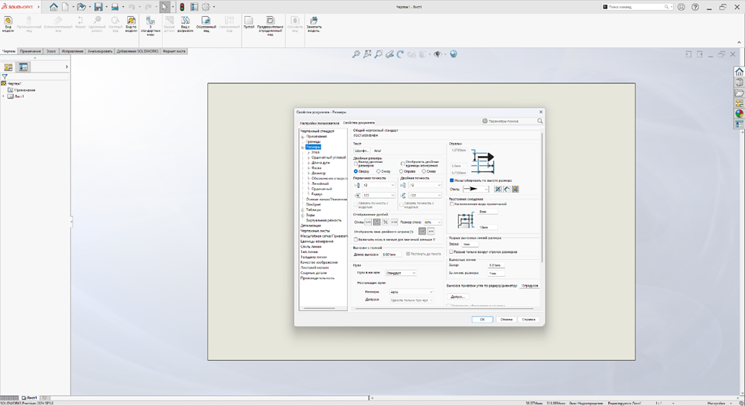This screenshot has width=745, height=406.
Task: Select the Справа (right) radio button
Action: [402, 171]
